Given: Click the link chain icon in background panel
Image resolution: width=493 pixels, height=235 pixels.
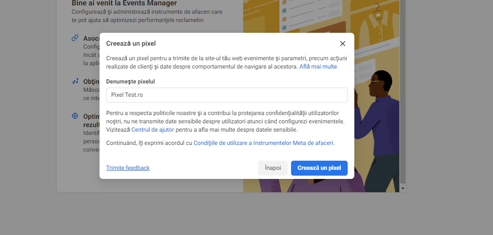Looking at the screenshot, I should point(75,38).
